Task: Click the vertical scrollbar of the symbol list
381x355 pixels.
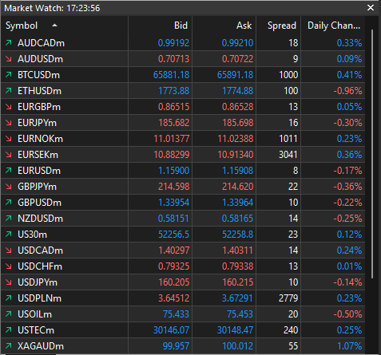Action: [x=372, y=154]
